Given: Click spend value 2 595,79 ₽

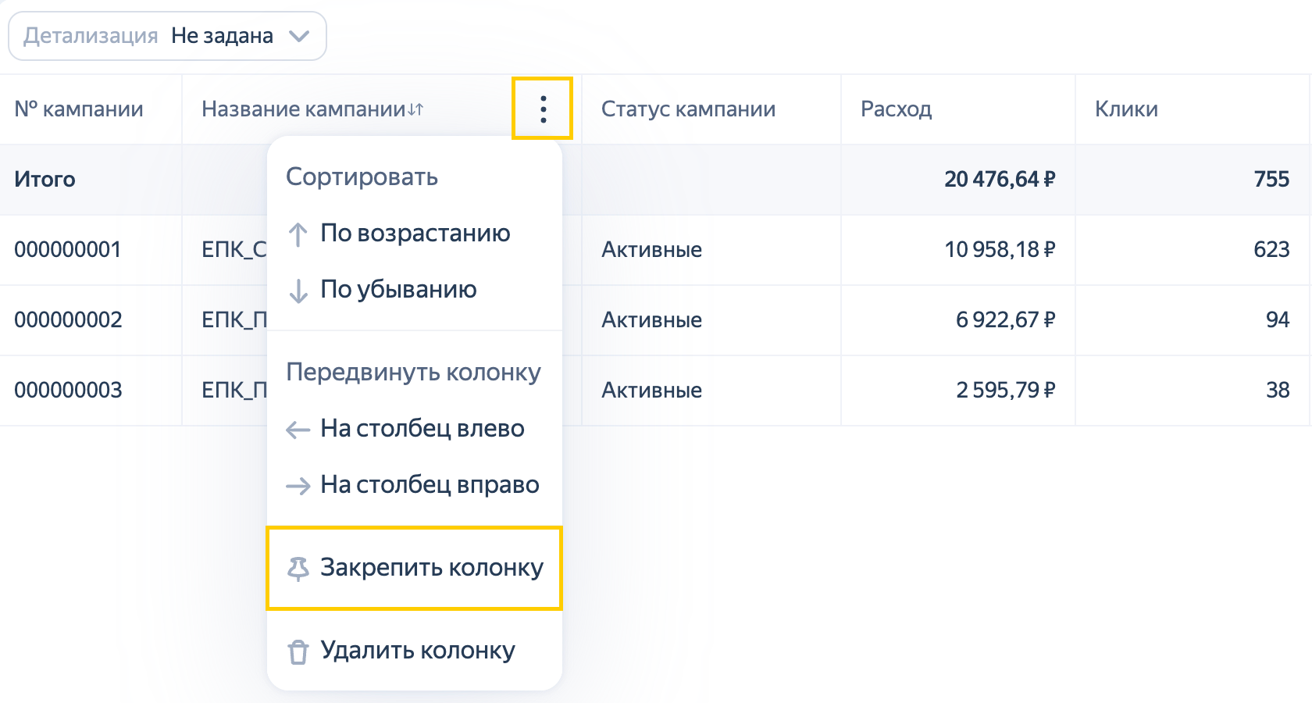Looking at the screenshot, I should pyautogui.click(x=1006, y=391).
